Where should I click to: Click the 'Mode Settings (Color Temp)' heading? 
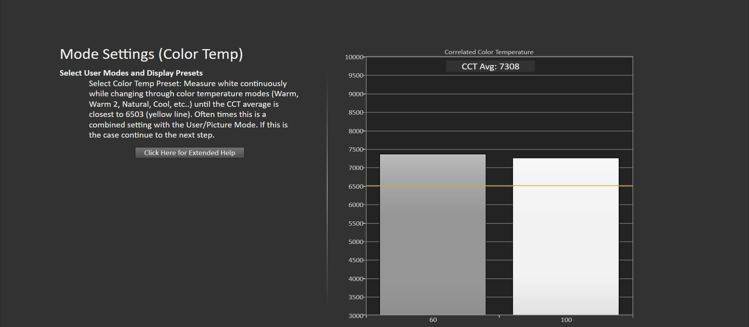(x=151, y=54)
